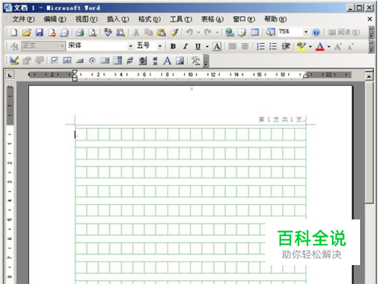Insert label control (letter A)
Screen dimensions: 379x284
[x=168, y=61]
